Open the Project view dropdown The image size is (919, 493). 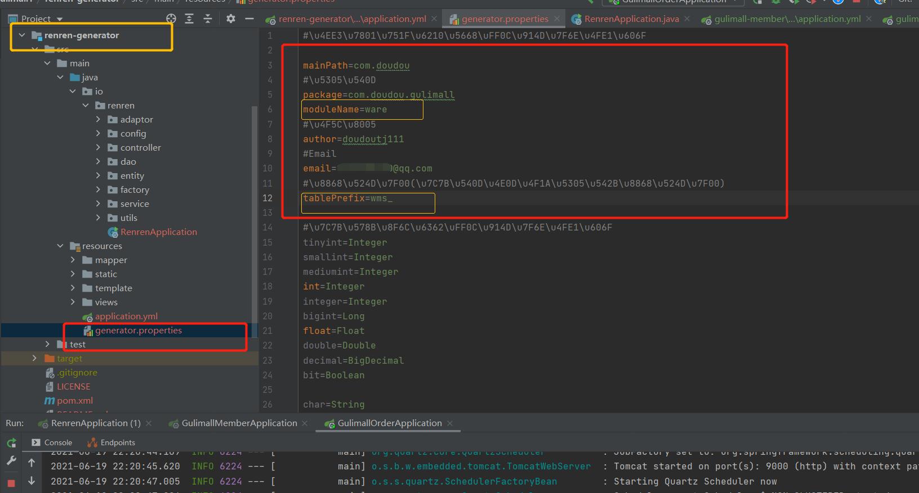[60, 19]
